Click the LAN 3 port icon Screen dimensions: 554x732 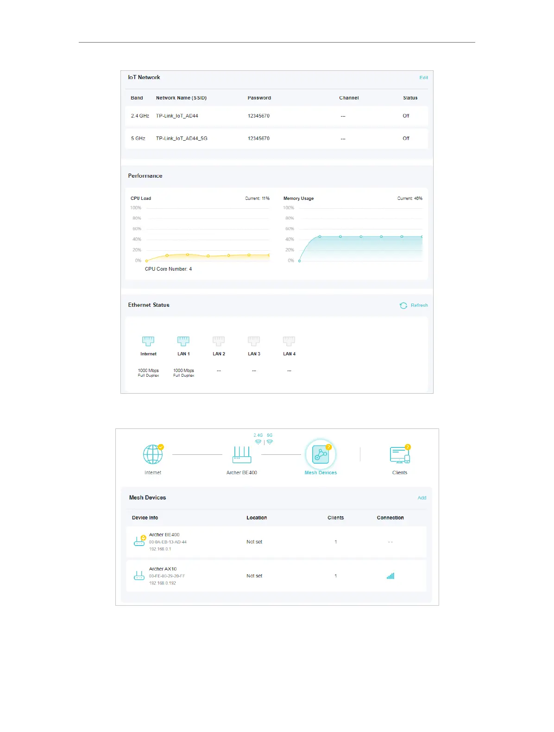coord(254,341)
